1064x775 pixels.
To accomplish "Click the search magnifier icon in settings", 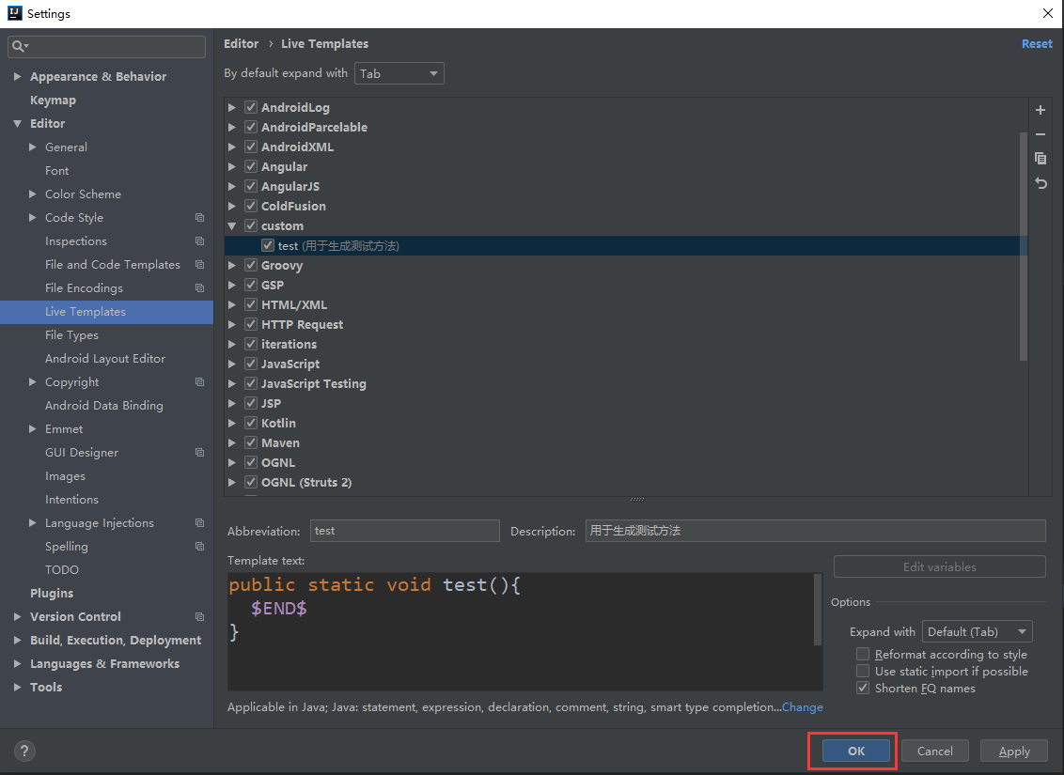I will 20,46.
